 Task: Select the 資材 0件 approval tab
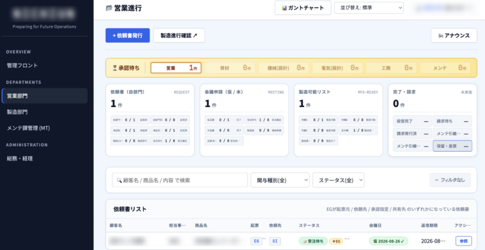tap(230, 68)
